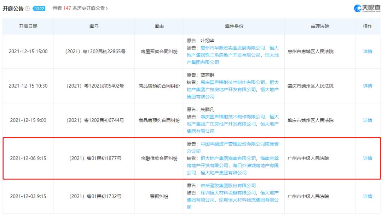Viewport: 382px width, 215px height.
Task: Open 肇庆国声镭射技术制作有限公司 link in 蓝燕群 row
Action: coord(233,83)
